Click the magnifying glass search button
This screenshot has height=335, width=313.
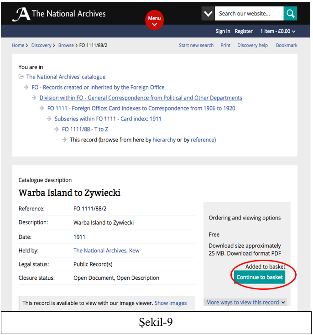[x=290, y=13]
